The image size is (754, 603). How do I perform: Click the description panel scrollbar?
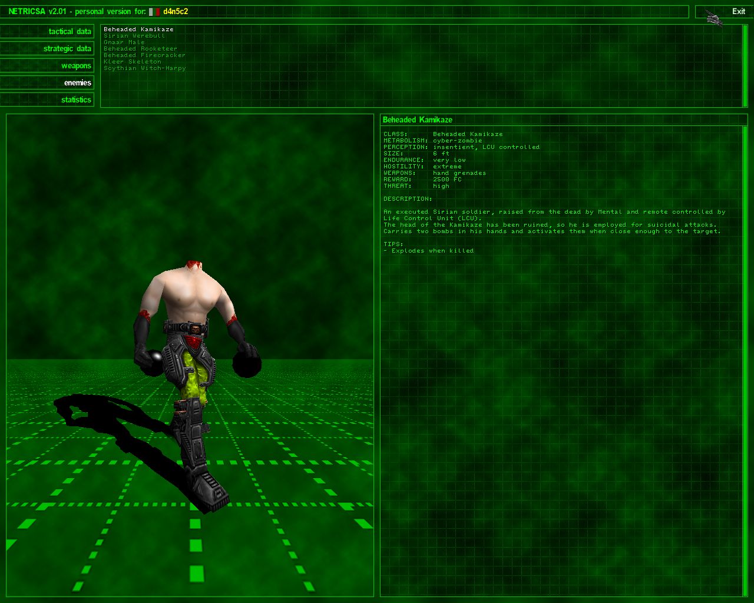click(x=745, y=361)
